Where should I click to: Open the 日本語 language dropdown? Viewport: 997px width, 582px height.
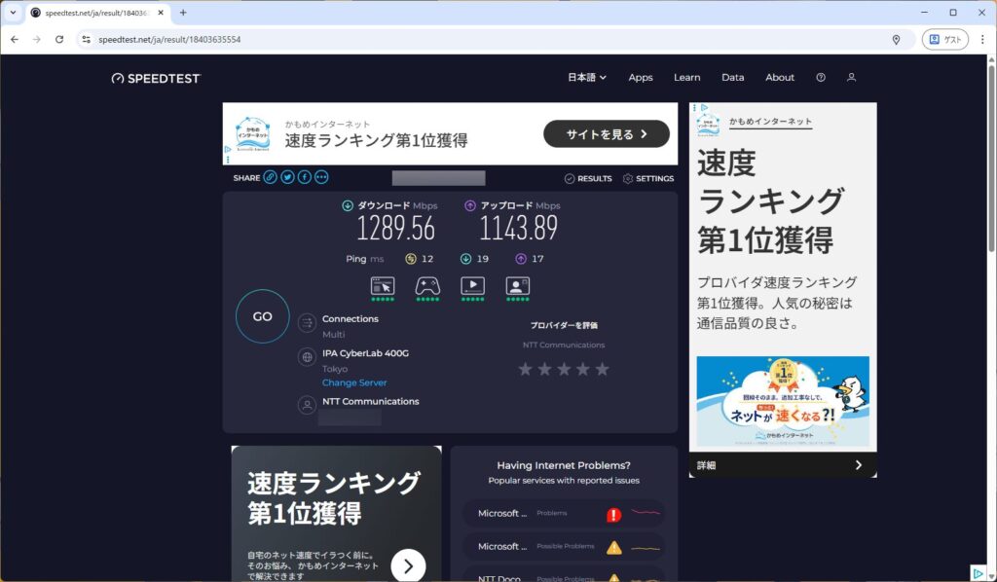coord(586,78)
